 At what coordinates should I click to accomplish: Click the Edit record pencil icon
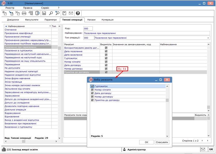(11, 13)
